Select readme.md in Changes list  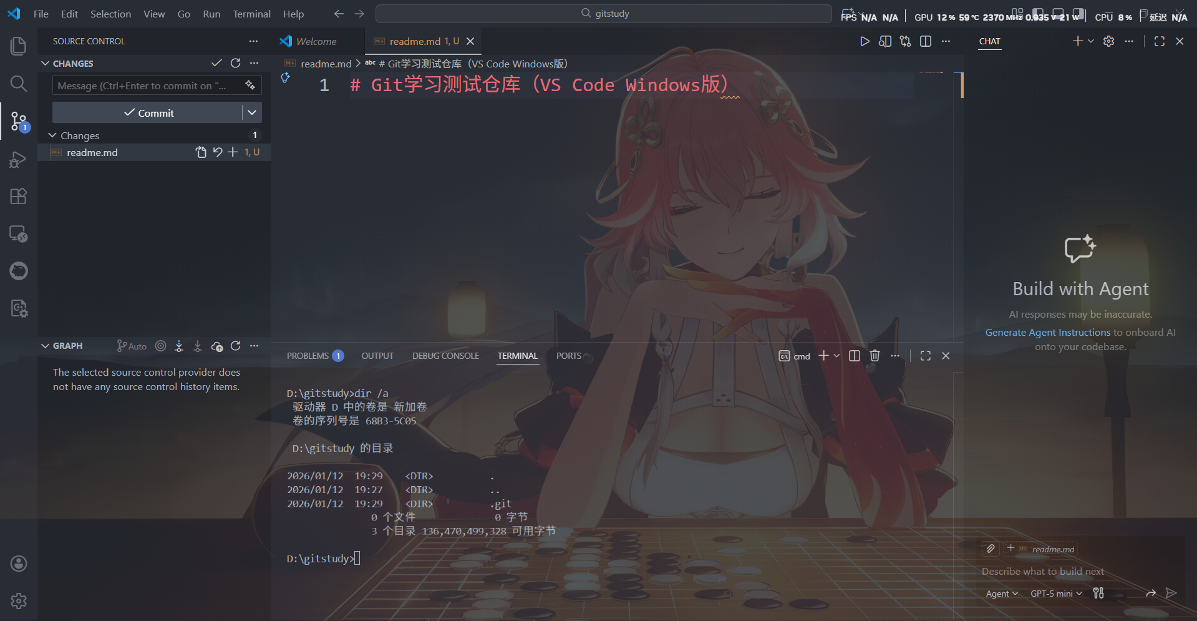pos(154,152)
